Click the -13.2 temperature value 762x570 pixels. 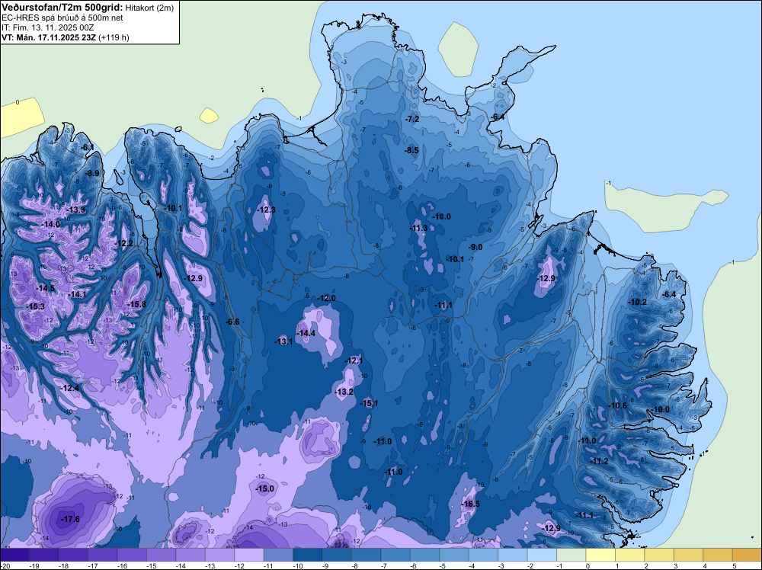[x=344, y=392]
